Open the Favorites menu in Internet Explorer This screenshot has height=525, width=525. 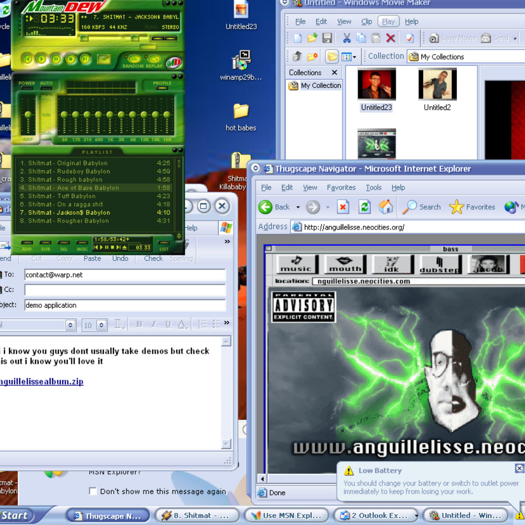coord(341,188)
